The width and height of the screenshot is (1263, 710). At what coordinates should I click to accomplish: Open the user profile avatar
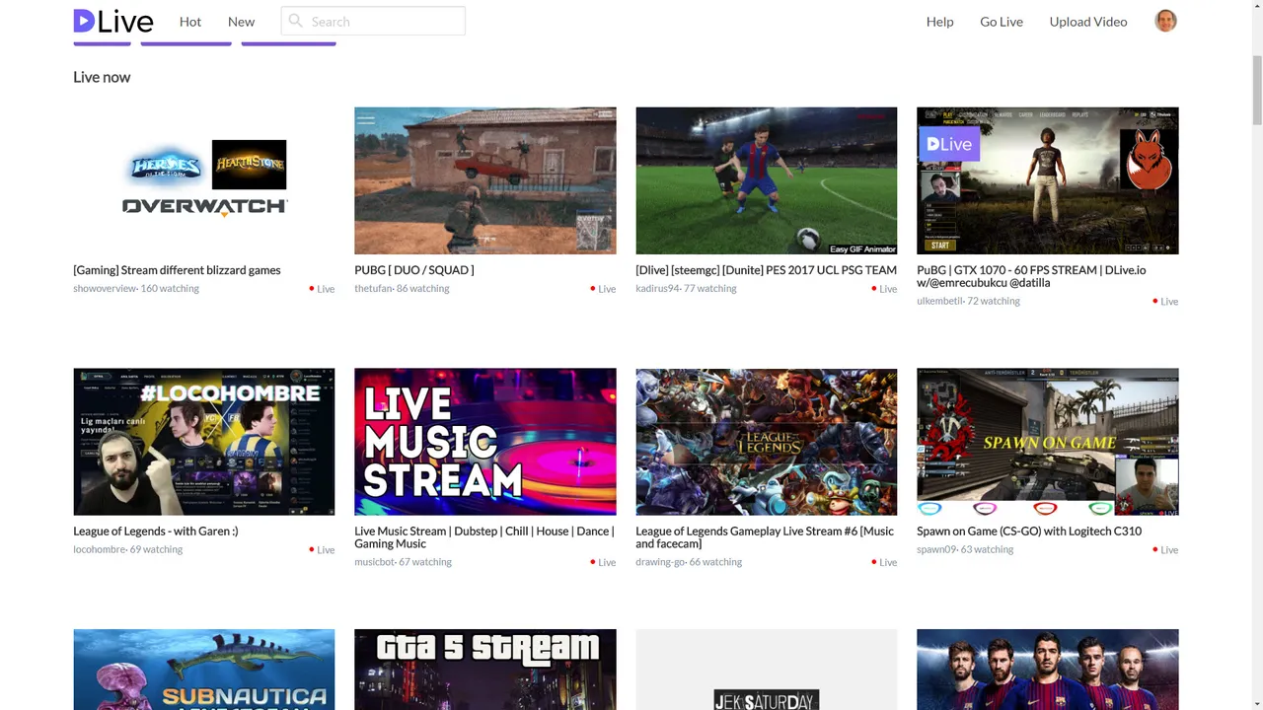coord(1165,21)
